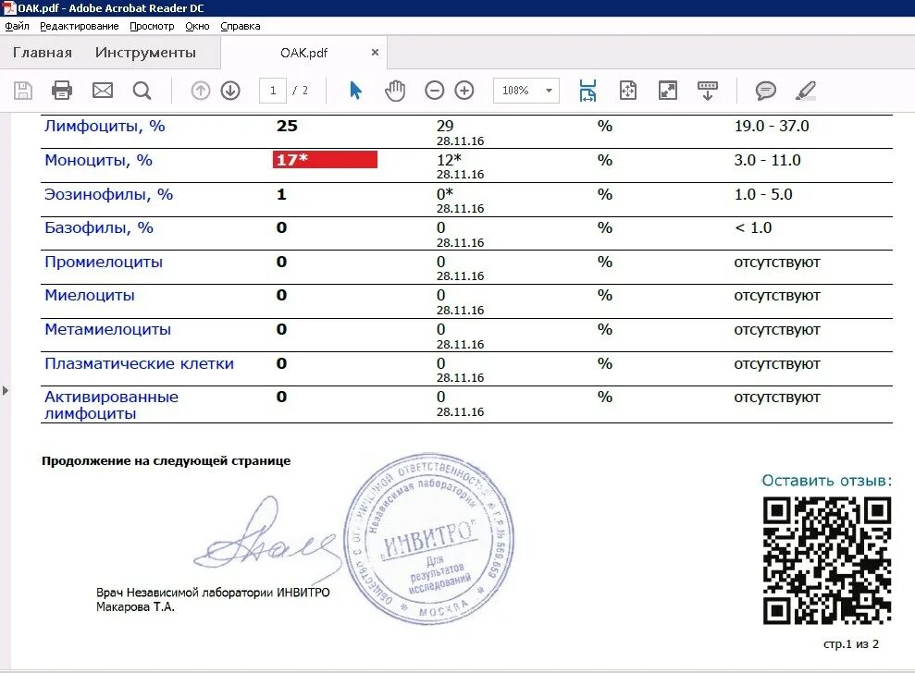
Task: Open the zoom level 108% dropdown
Action: tap(526, 91)
